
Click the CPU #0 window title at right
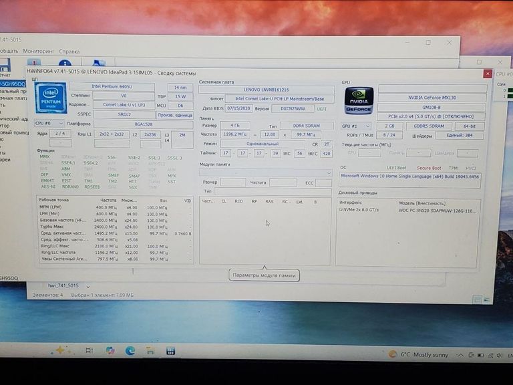click(x=504, y=74)
